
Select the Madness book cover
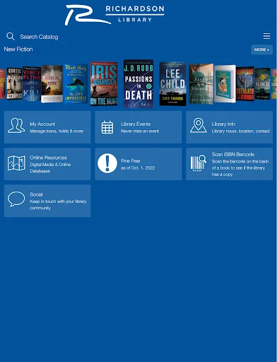point(262,84)
